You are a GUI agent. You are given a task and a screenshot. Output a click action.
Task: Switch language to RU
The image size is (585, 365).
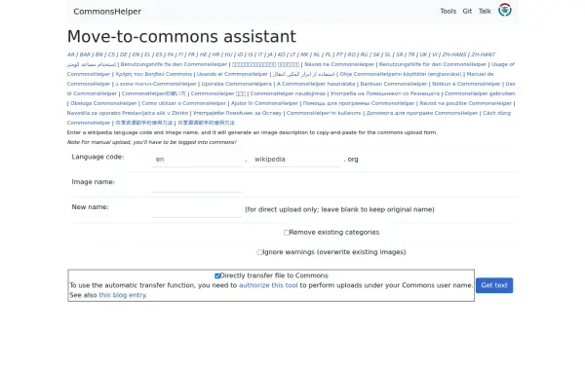coord(364,55)
